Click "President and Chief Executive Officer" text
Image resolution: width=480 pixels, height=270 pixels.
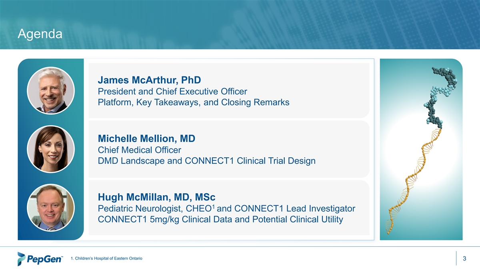point(170,92)
